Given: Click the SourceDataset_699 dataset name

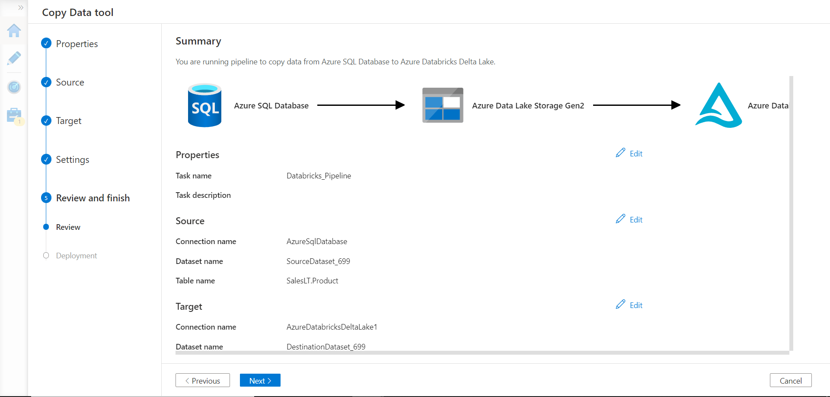Looking at the screenshot, I should [x=318, y=261].
